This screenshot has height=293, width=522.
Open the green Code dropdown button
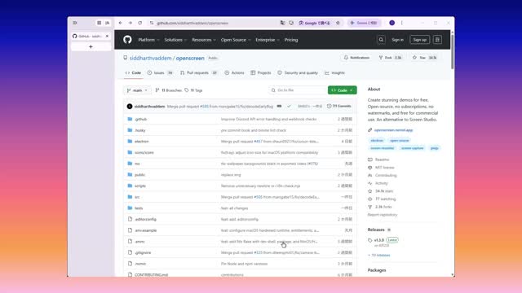tap(342, 90)
